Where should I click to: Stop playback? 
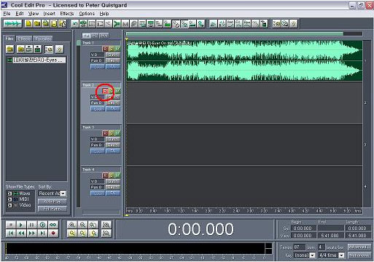tap(11, 225)
